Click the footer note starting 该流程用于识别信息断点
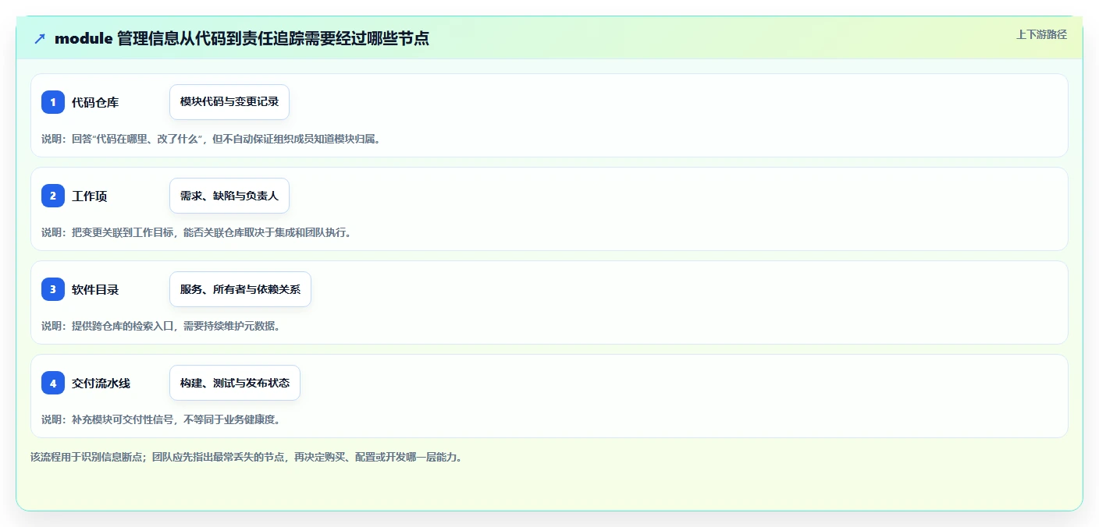This screenshot has height=527, width=1099. (x=247, y=457)
